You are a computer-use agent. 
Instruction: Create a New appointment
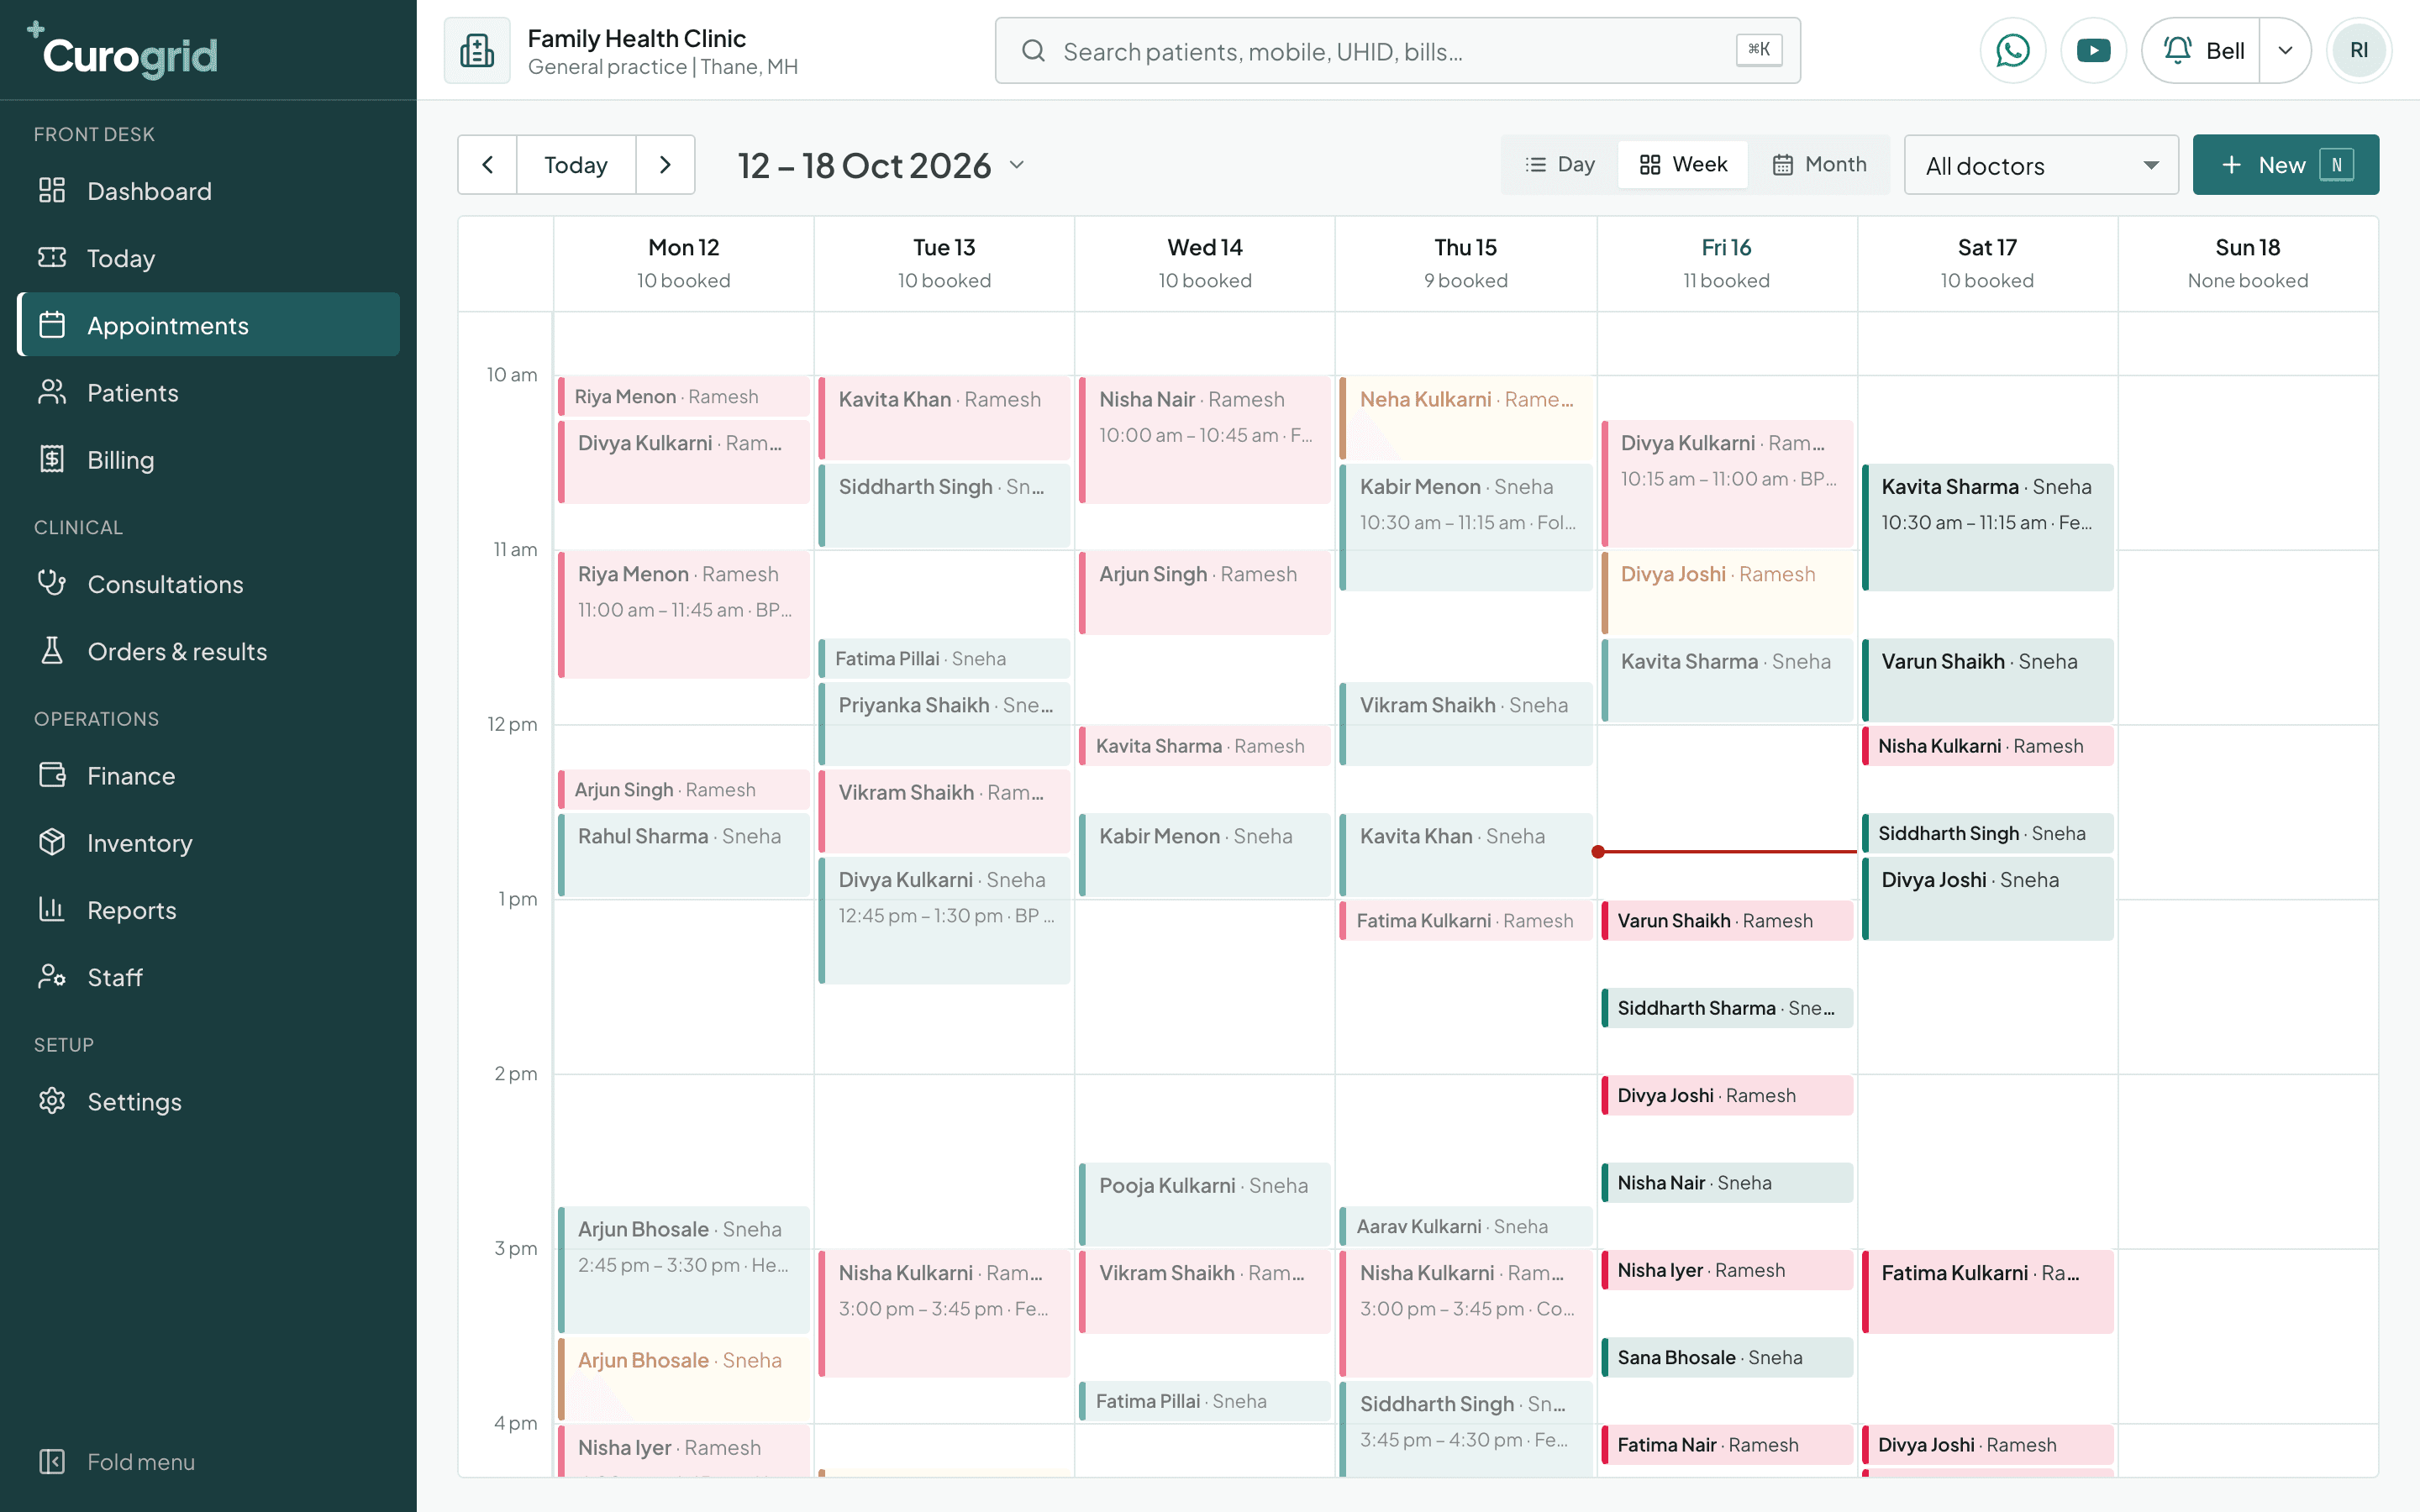click(x=2285, y=165)
